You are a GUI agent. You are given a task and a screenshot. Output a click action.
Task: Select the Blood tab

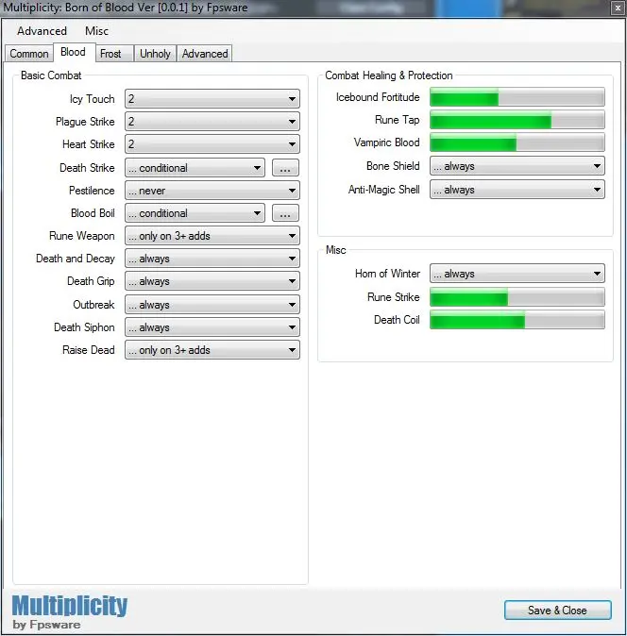[73, 52]
